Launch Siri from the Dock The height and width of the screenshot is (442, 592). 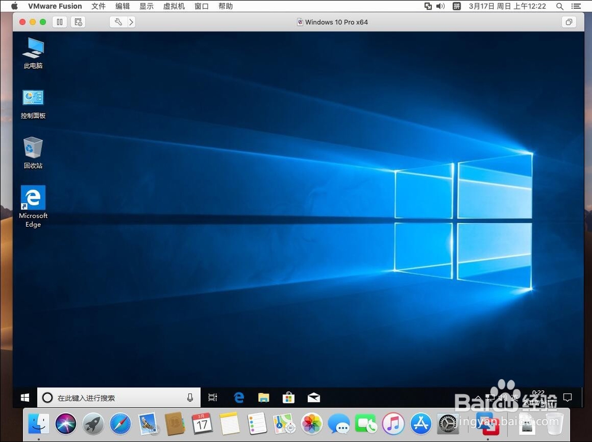66,423
